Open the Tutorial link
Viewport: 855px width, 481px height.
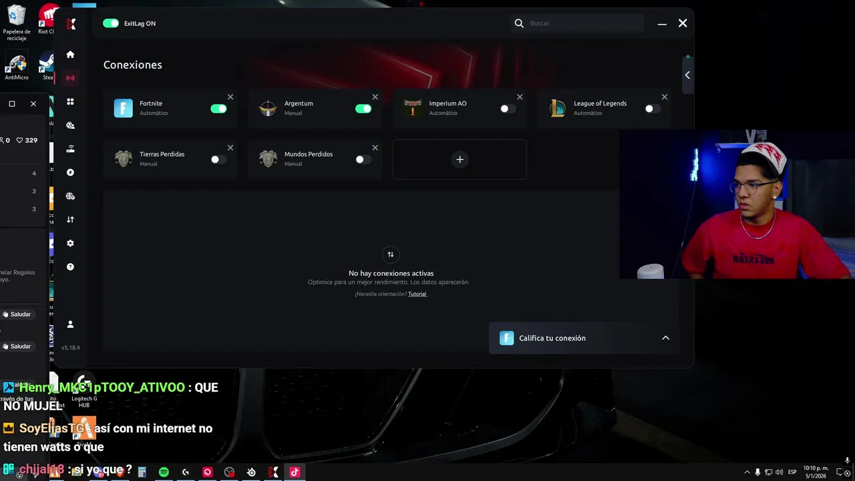point(417,294)
